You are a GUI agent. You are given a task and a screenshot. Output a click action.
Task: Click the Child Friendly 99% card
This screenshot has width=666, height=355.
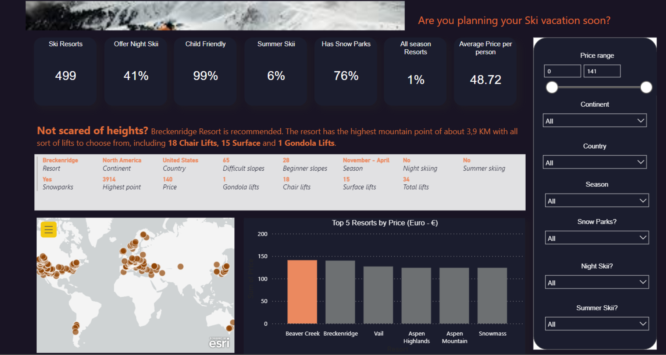206,71
